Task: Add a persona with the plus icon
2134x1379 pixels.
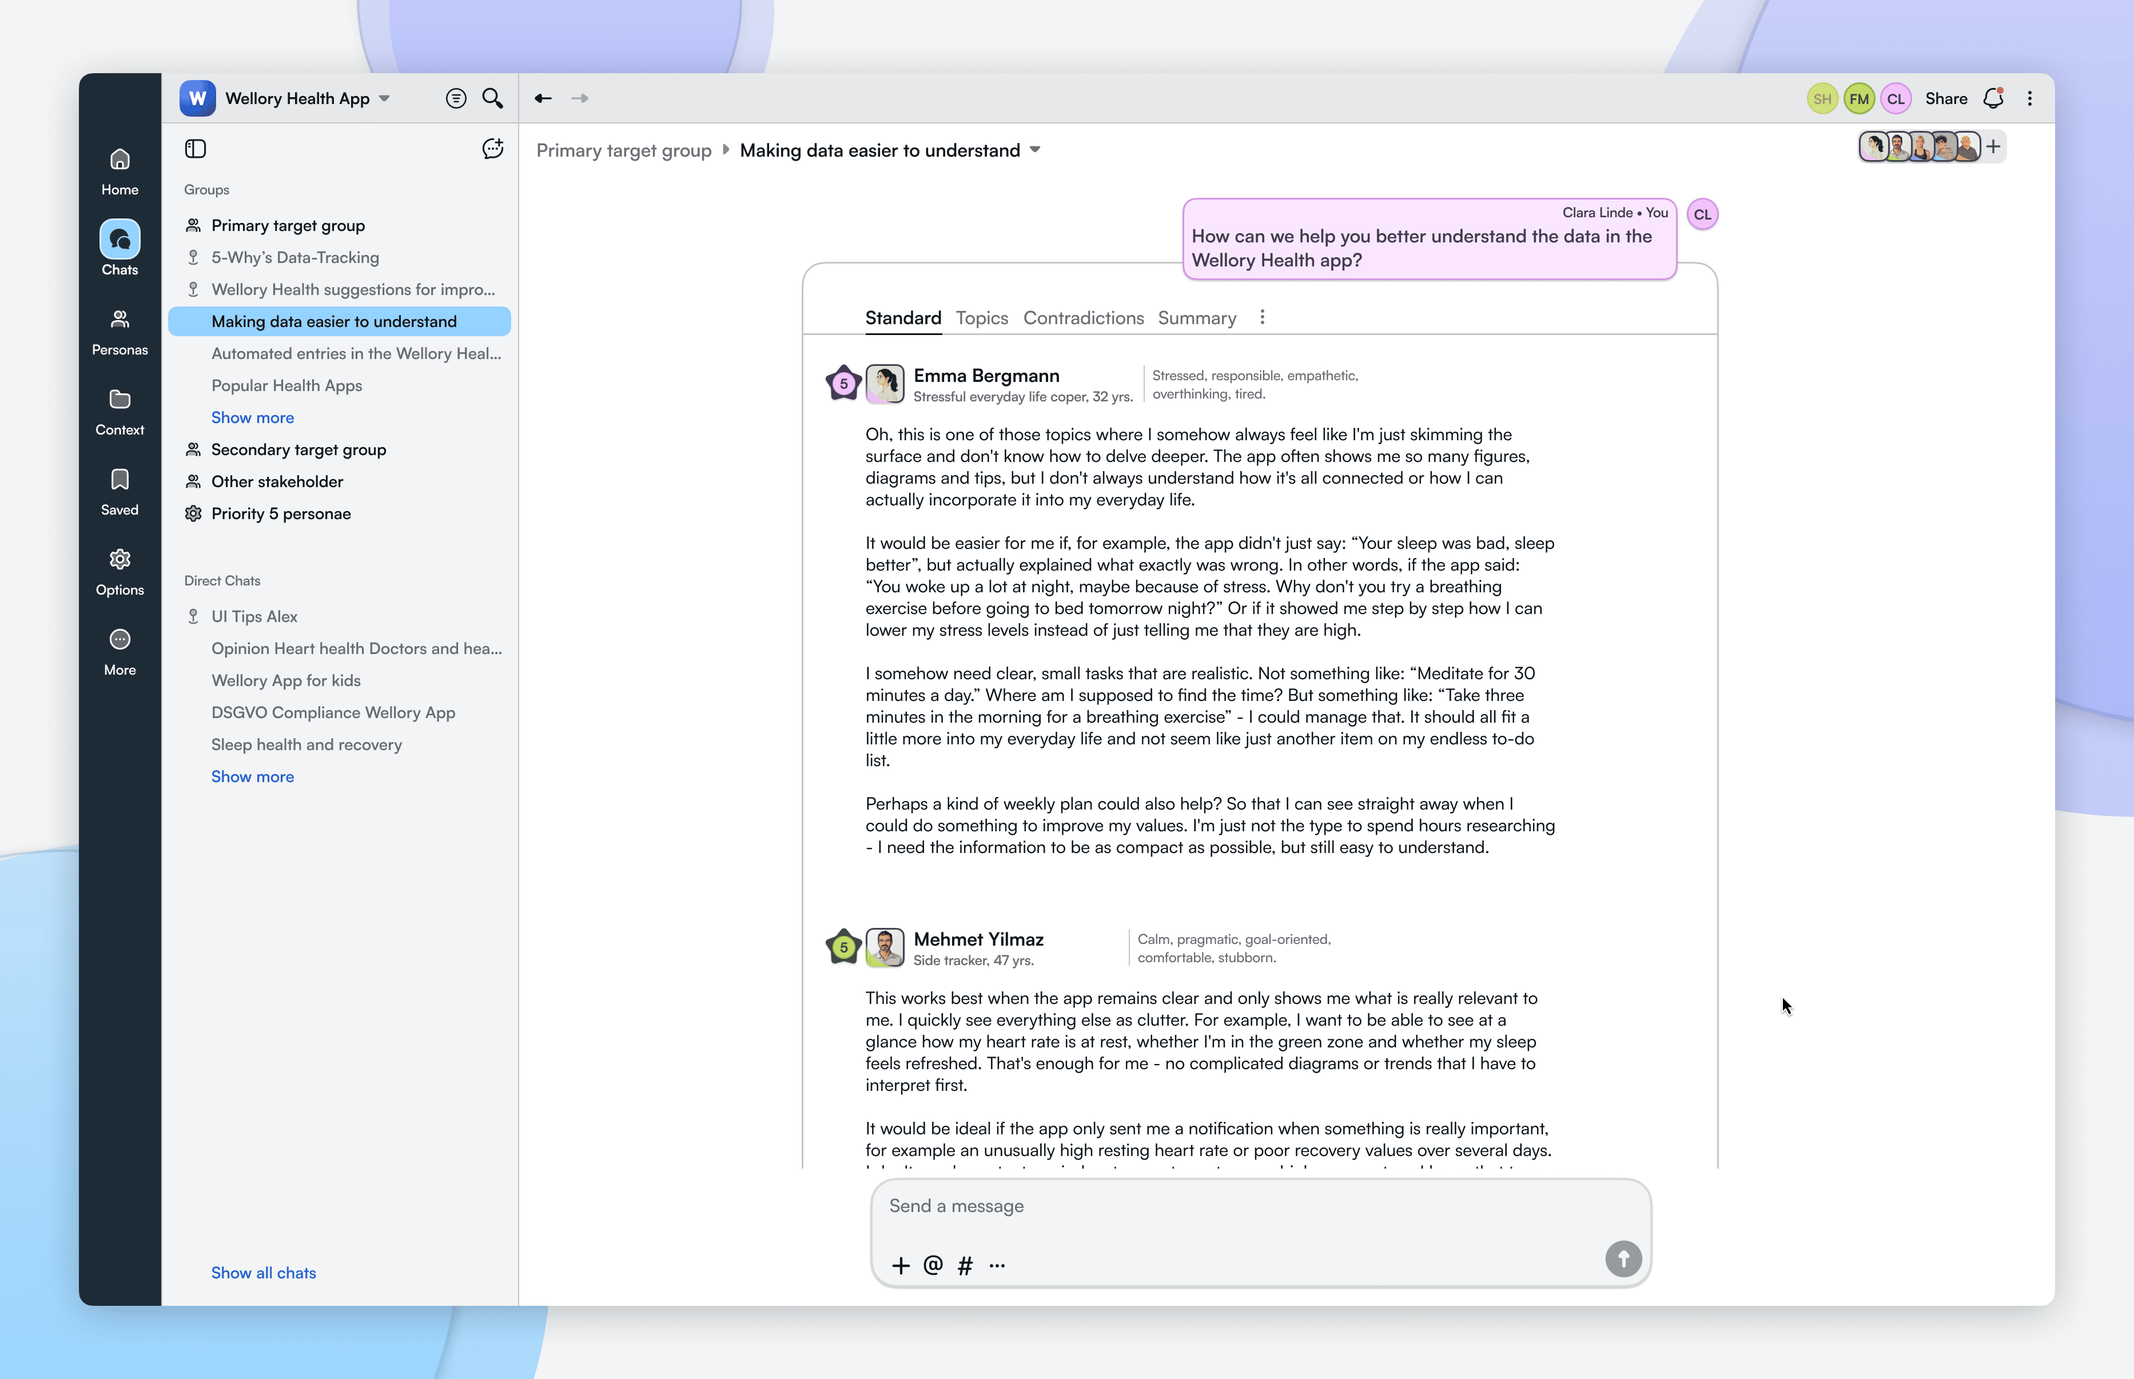Action: click(x=1993, y=147)
